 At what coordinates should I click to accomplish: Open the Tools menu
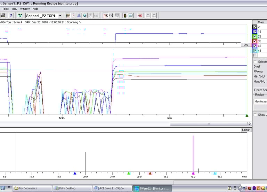point(5,9)
